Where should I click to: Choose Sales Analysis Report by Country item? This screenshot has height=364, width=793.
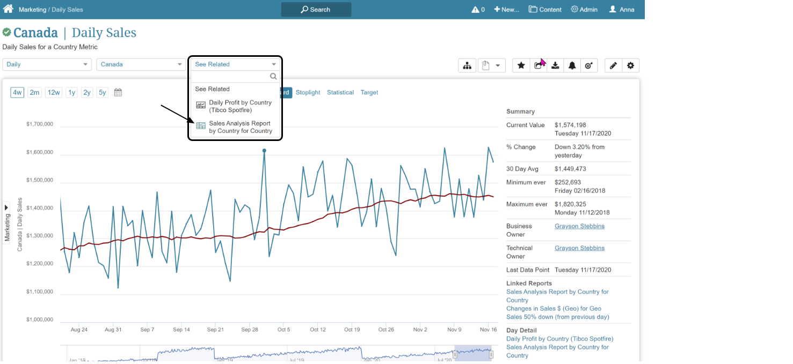tap(240, 127)
